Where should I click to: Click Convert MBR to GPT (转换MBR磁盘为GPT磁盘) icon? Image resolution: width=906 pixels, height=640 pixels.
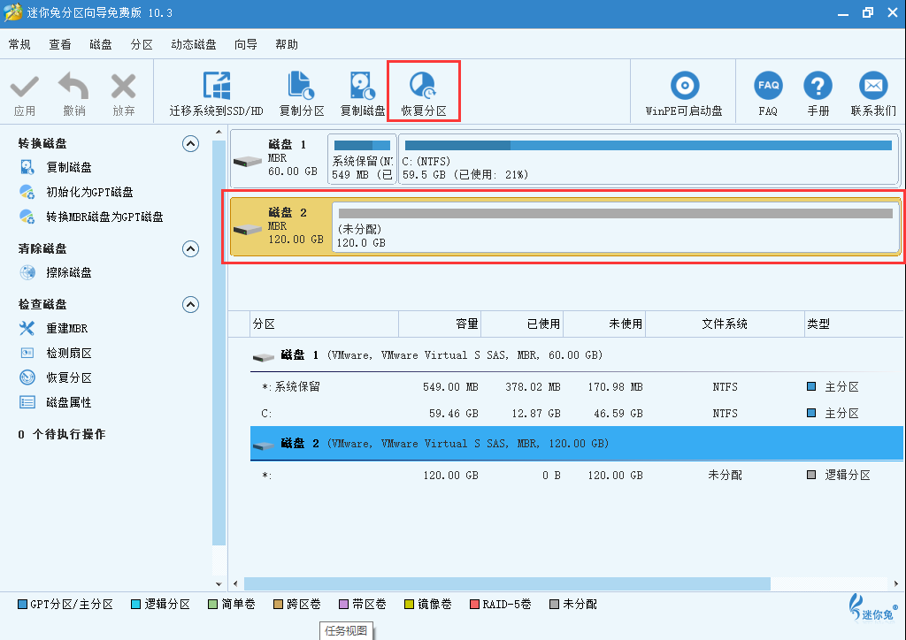pyautogui.click(x=27, y=217)
